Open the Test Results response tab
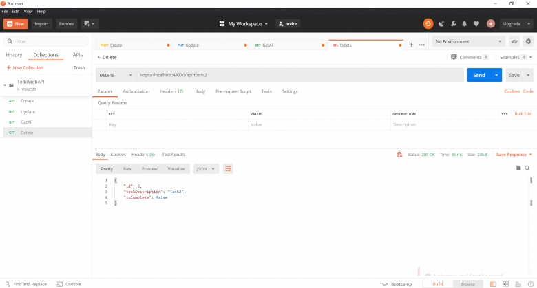Viewport: 537px width, 288px height. 173,154
